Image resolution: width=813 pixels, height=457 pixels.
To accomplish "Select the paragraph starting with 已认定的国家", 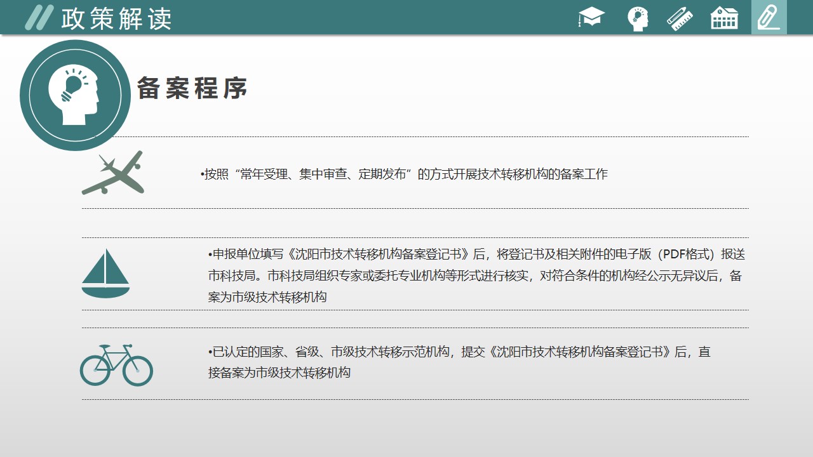I will [x=459, y=362].
